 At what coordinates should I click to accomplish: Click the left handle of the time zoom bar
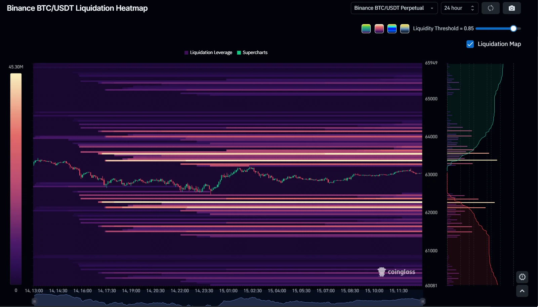[x=34, y=301]
